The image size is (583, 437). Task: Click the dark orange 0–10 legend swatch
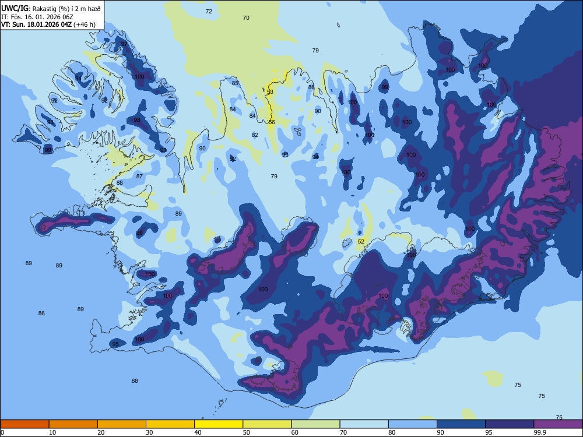24,424
